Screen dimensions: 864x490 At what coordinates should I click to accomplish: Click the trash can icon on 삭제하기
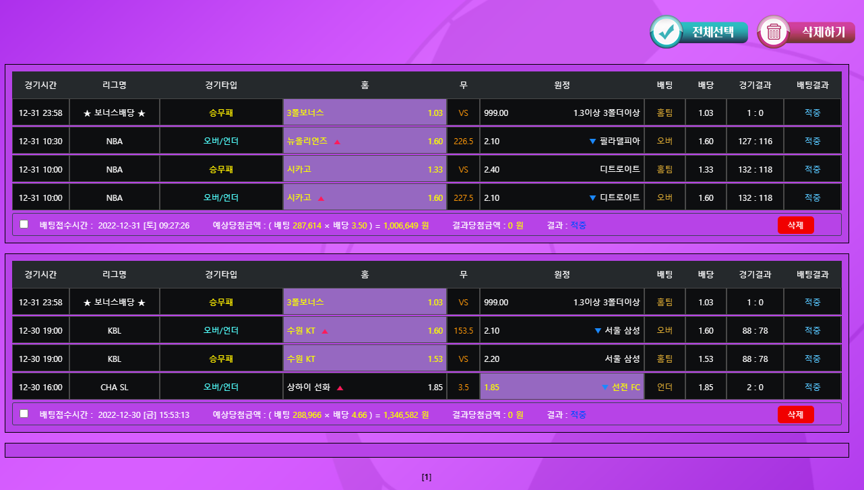coord(774,32)
